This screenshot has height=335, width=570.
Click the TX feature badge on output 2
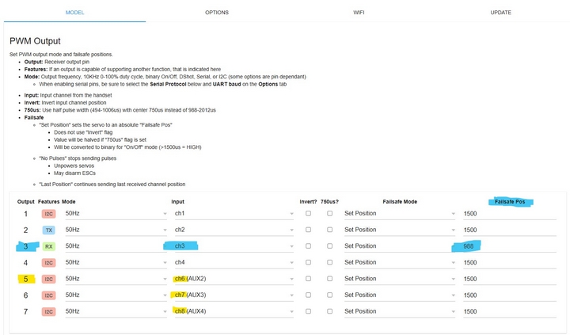coord(48,230)
